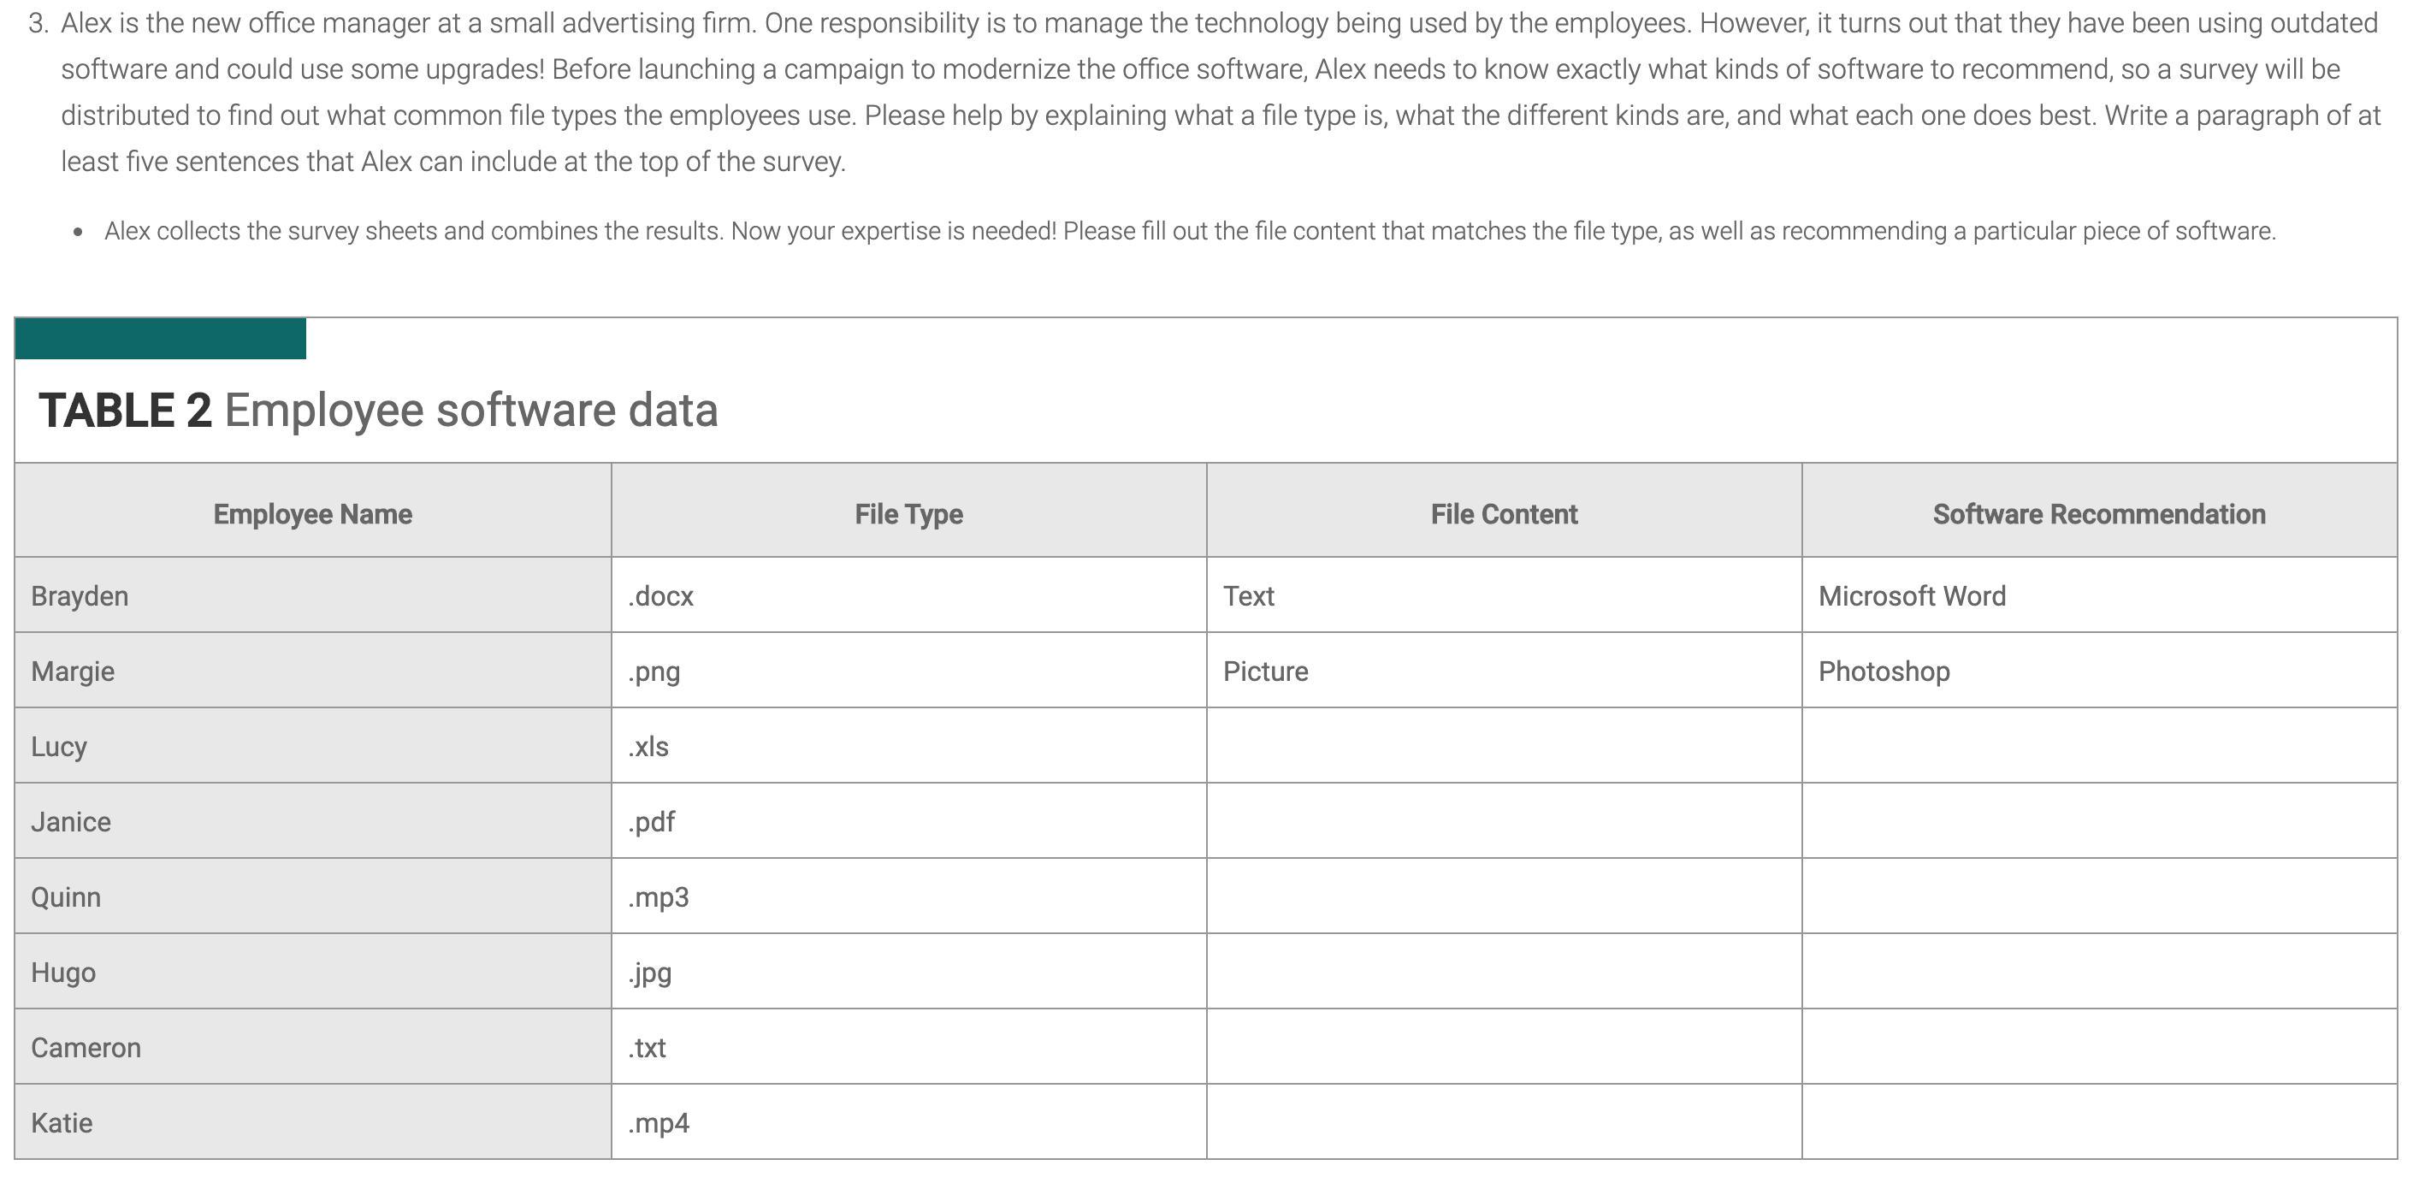Click the File Content cell for Quinn

(x=1504, y=896)
